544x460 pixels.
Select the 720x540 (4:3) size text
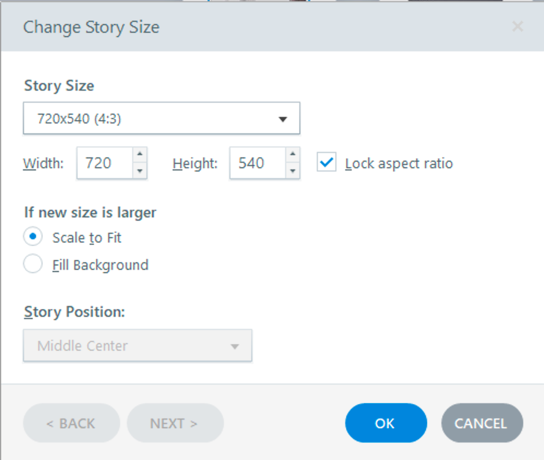tap(79, 119)
